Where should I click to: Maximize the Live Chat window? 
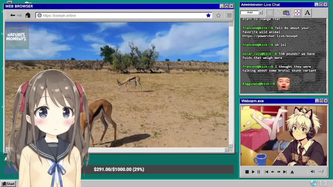321,5
